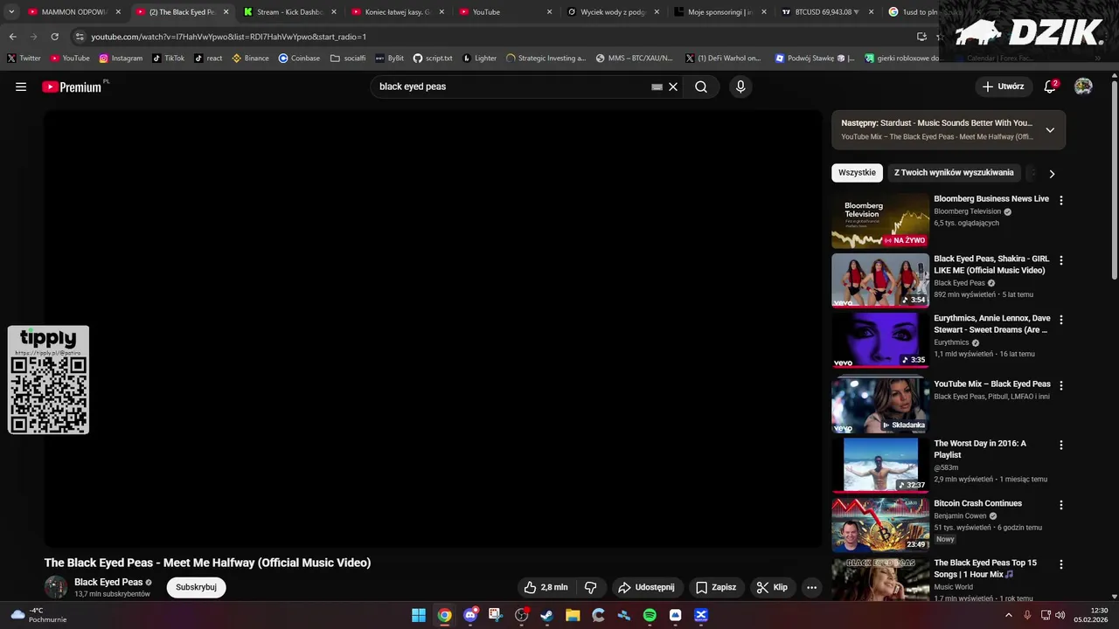This screenshot has width=1119, height=629.
Task: Open the account avatar menu
Action: click(1083, 86)
